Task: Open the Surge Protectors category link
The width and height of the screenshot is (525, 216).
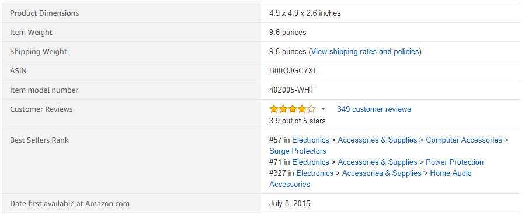Action: pyautogui.click(x=298, y=151)
